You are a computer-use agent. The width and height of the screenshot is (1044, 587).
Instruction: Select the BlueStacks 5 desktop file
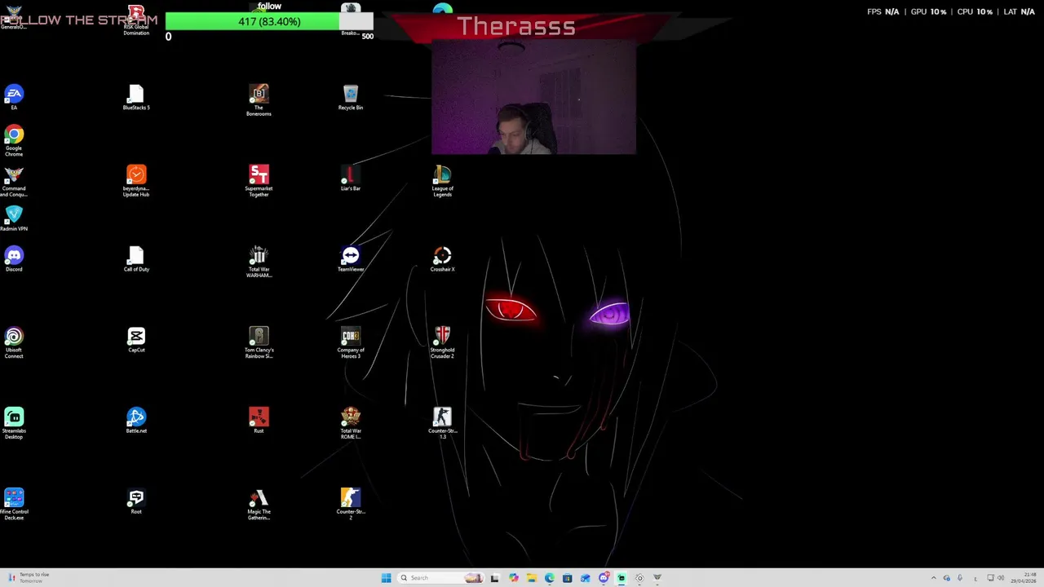tap(136, 97)
